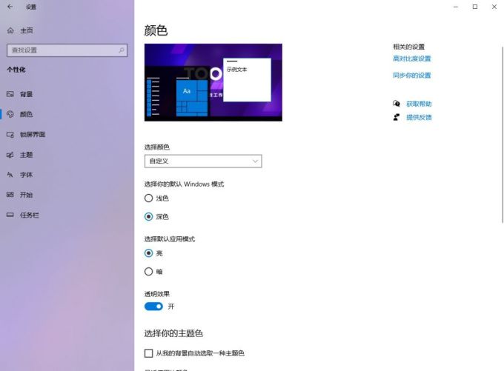Open 开始 settings page
Viewport: 504px width, 371px height.
27,195
